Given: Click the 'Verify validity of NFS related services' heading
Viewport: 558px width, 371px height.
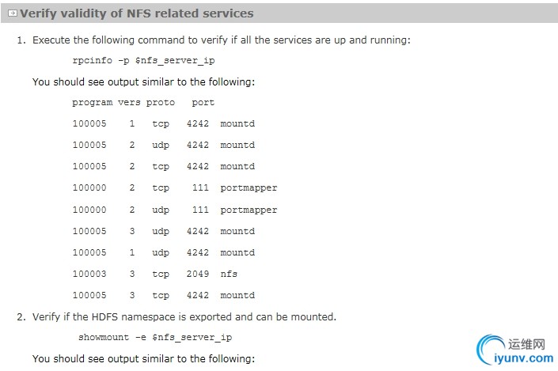Looking at the screenshot, I should tap(137, 13).
